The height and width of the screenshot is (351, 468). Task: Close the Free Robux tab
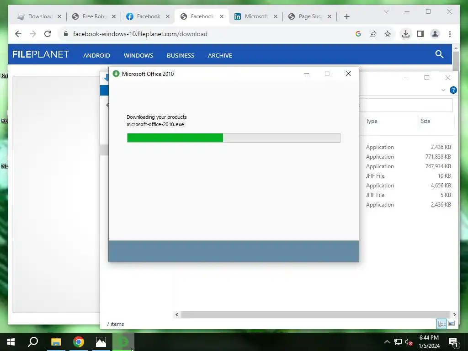114,16
